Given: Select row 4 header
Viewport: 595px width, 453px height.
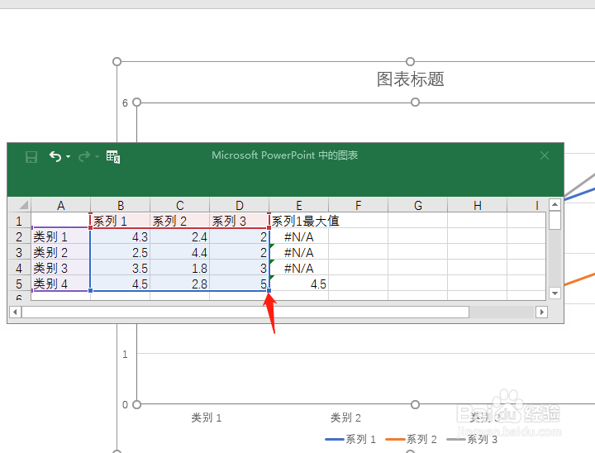Looking at the screenshot, I should pyautogui.click(x=19, y=268).
